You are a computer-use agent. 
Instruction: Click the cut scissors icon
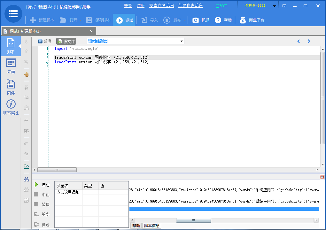pos(26,87)
